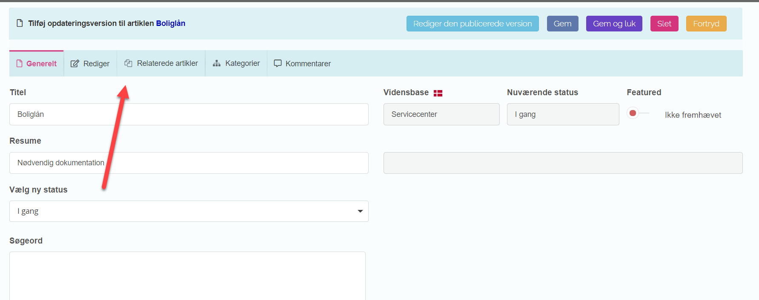Click the document icon beside the page heading
Screen dimensions: 759x300
(x=20, y=23)
